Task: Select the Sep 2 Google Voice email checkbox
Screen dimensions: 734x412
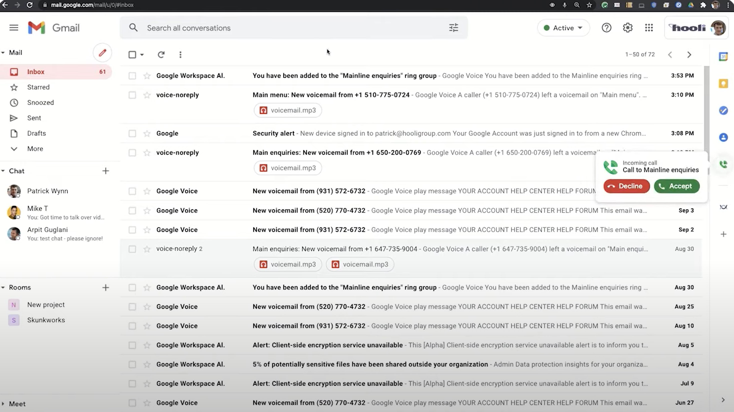Action: tap(132, 230)
